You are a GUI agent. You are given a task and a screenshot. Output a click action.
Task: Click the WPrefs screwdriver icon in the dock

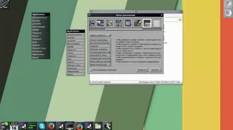click(x=107, y=126)
